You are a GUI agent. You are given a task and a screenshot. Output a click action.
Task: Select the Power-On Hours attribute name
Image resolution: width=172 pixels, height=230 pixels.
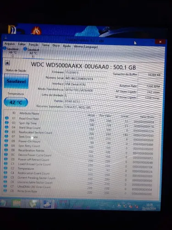[29, 141]
